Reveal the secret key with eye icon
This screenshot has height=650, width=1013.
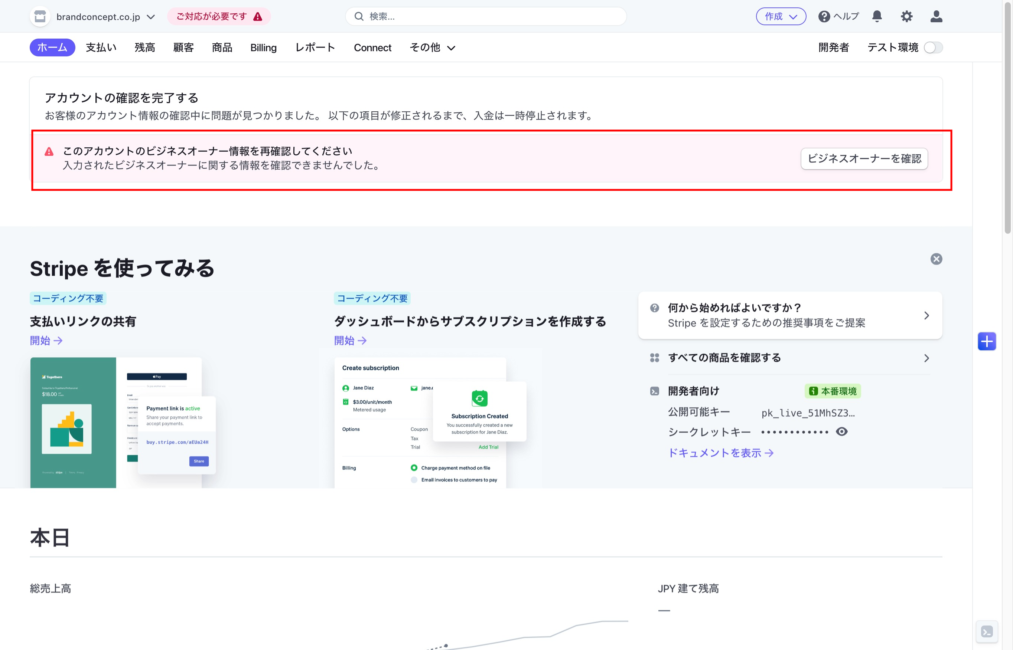[841, 431]
